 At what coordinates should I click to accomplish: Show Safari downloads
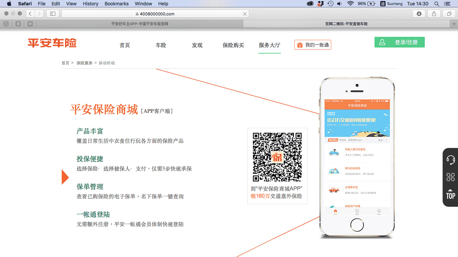coord(419,14)
